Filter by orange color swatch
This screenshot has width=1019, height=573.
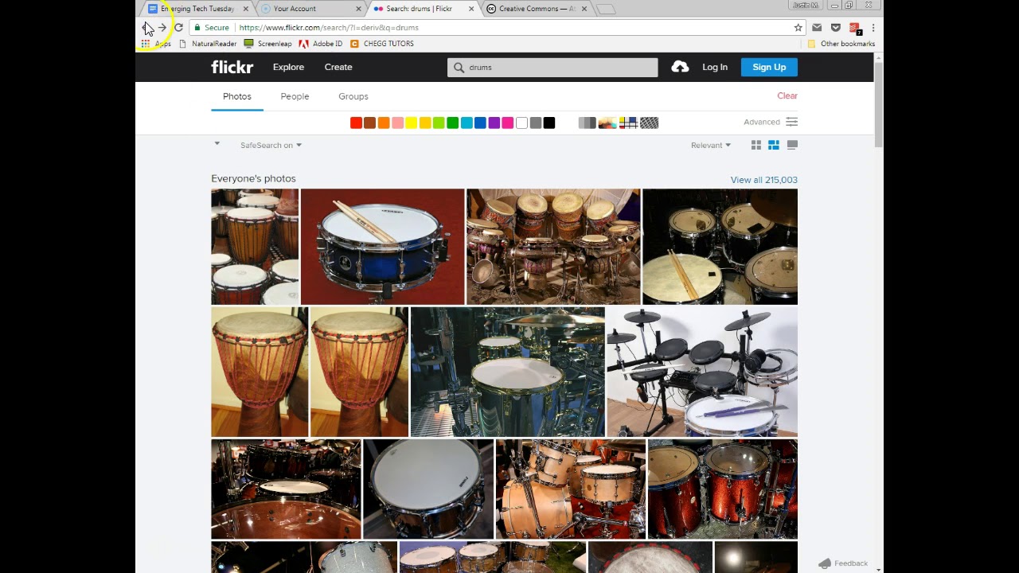point(384,123)
